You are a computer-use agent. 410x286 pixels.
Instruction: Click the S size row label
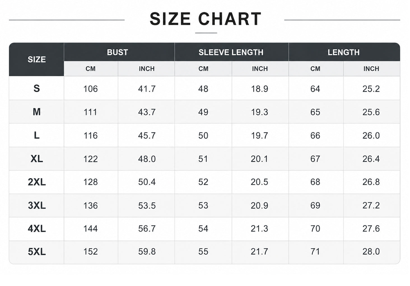click(37, 88)
